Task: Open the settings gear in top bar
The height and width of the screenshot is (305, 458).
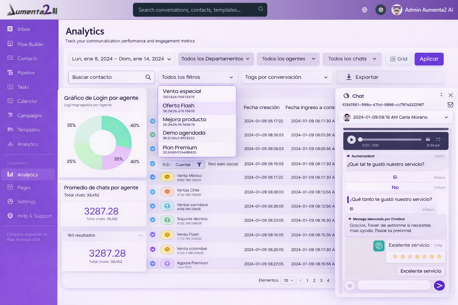Action: click(x=381, y=10)
